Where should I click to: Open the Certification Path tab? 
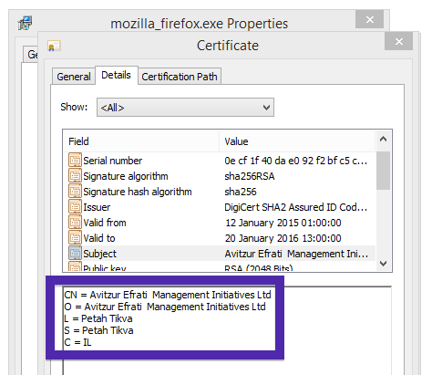[x=180, y=77]
